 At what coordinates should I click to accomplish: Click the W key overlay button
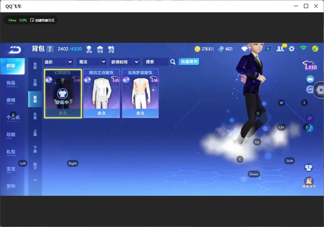[281, 103]
